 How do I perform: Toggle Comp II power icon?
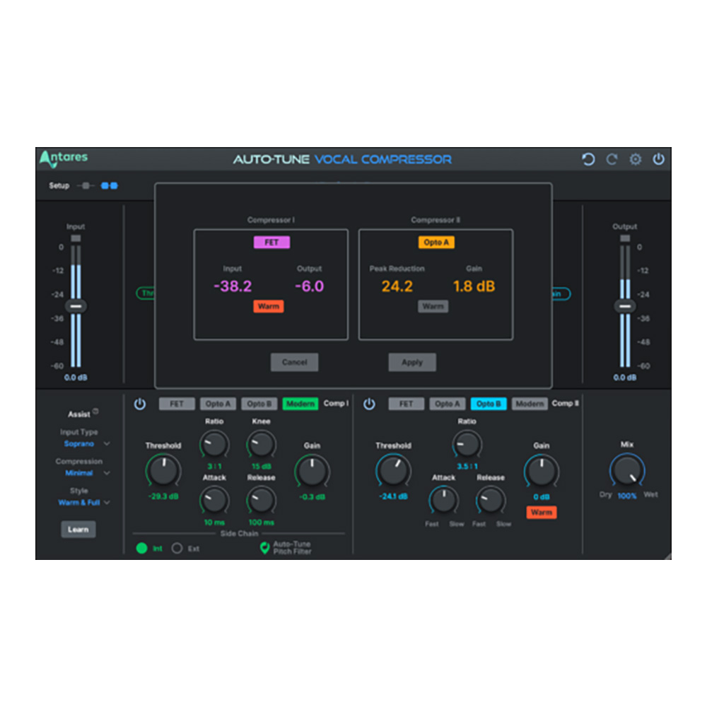(369, 404)
